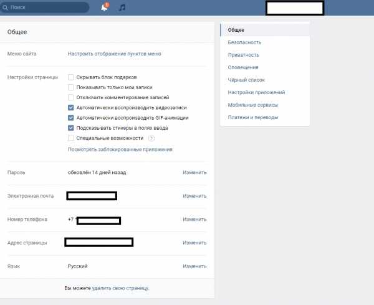
Task: Click Изменить next to Электронная почта
Action: pos(194,196)
